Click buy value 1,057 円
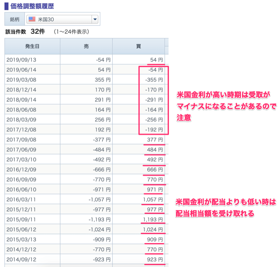This screenshot has height=267, width=280. 153,200
